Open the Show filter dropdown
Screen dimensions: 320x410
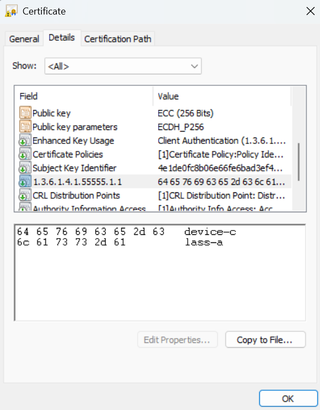click(123, 66)
